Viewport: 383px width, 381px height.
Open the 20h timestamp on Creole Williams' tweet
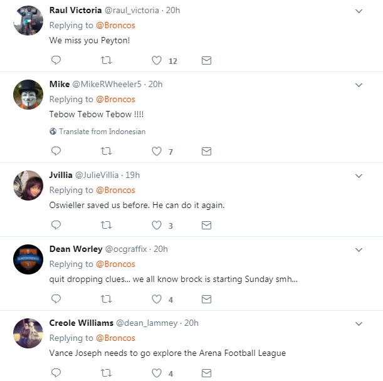tap(191, 323)
